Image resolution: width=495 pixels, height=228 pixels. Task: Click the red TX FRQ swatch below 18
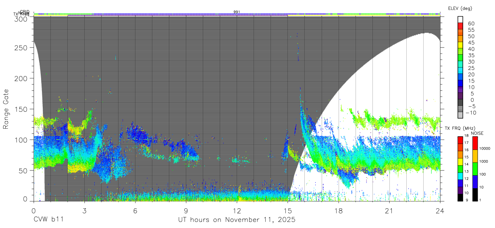[x=460, y=140]
